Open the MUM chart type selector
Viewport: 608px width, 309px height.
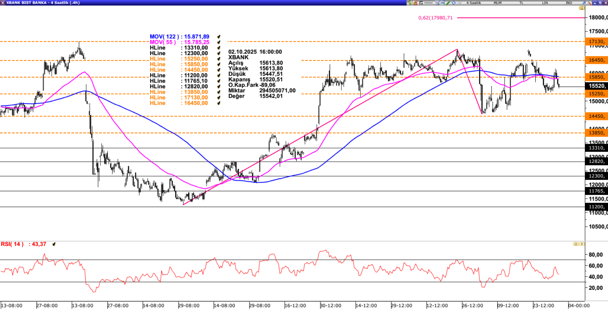click(497, 3)
